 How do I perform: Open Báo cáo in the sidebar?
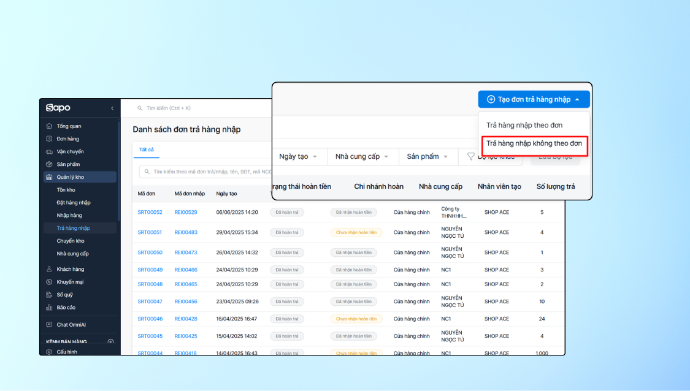coord(66,308)
